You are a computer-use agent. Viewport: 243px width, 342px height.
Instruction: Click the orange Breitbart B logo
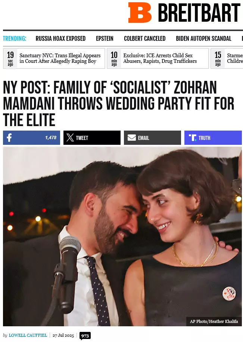coord(140,12)
